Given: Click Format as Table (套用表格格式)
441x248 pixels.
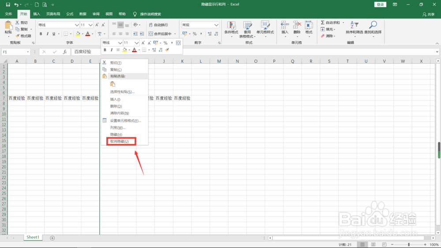Looking at the screenshot, I should point(247,29).
